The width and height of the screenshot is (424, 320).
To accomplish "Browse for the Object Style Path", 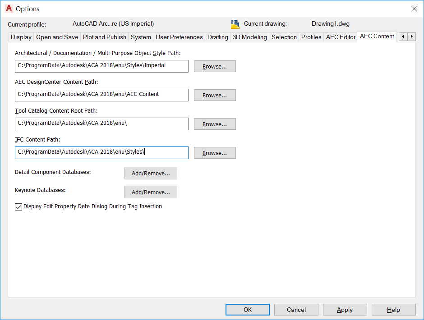I will point(214,66).
